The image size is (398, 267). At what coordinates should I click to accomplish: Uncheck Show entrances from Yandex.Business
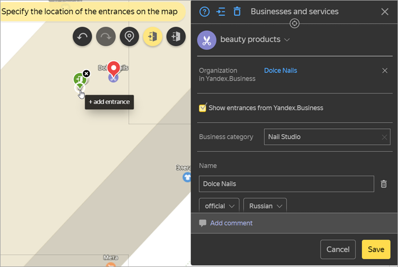(203, 108)
